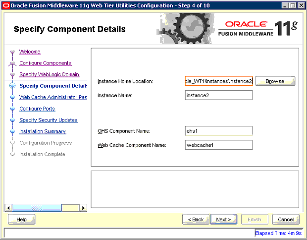307x240 pixels.
Task: Maximize the installer window
Action: point(293,5)
